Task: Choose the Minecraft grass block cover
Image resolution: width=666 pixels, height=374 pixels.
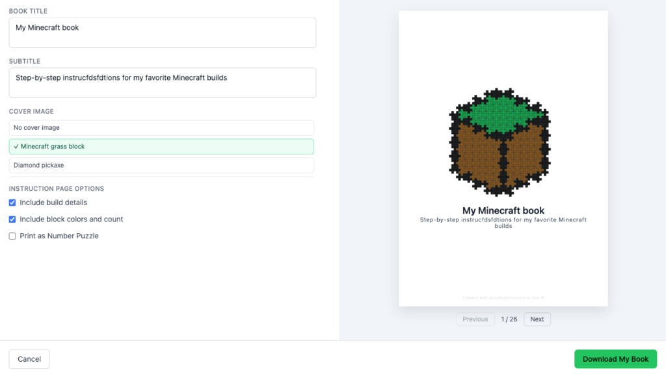Action: 161,146
